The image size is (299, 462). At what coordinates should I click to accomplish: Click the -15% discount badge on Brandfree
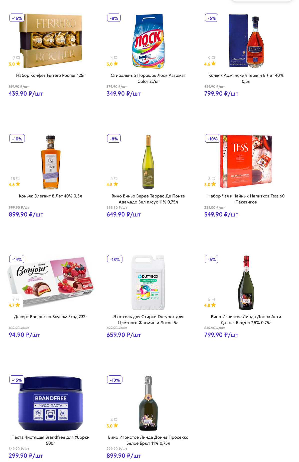(x=17, y=380)
